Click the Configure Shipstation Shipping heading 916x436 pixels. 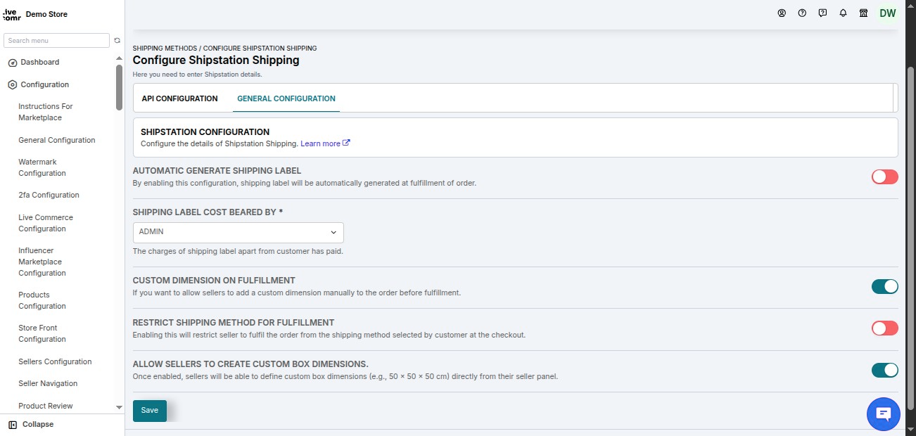click(216, 60)
